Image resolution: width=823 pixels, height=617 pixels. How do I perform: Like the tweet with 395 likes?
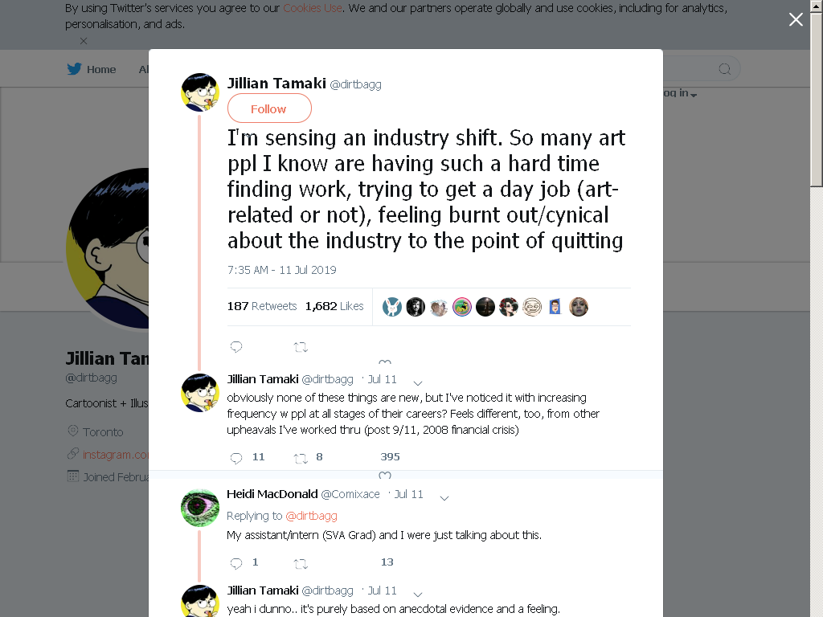coord(385,475)
